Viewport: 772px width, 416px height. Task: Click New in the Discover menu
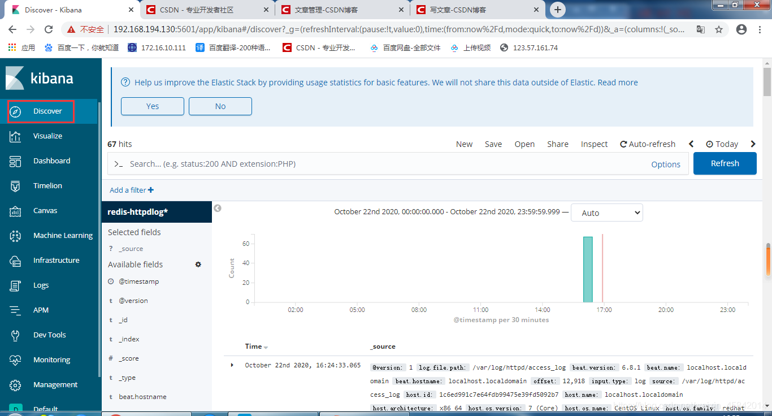[x=464, y=144]
